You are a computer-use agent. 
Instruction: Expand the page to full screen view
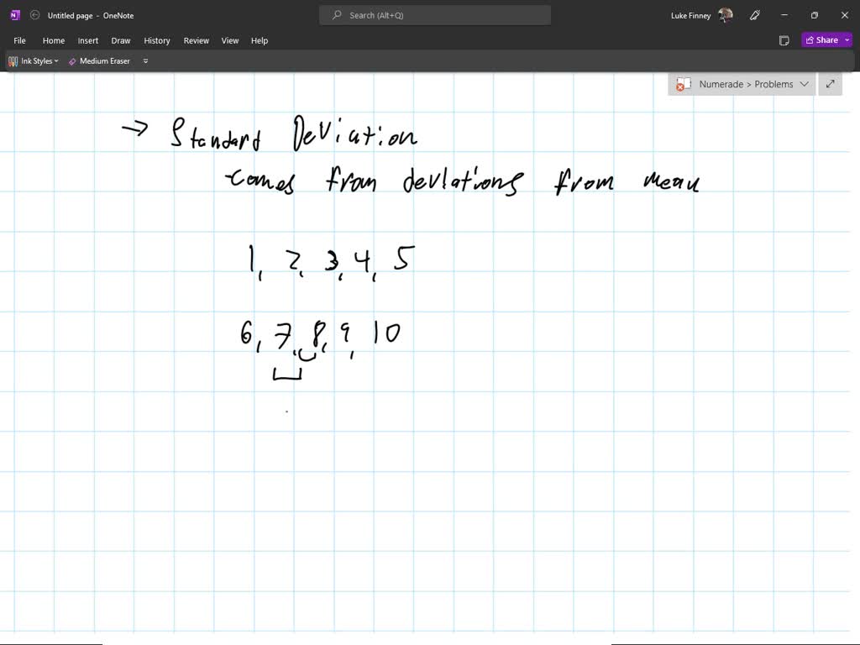[x=830, y=84]
